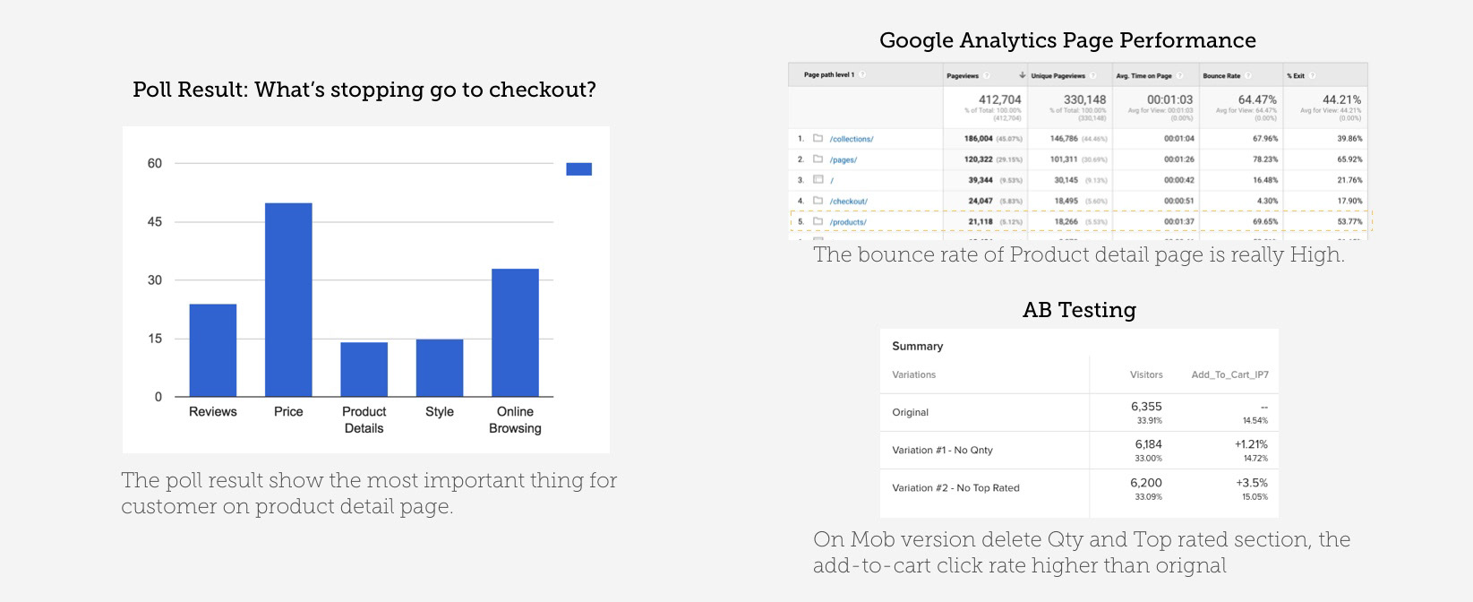Click the folder icon beside /products/
The image size is (1473, 602).
[818, 221]
